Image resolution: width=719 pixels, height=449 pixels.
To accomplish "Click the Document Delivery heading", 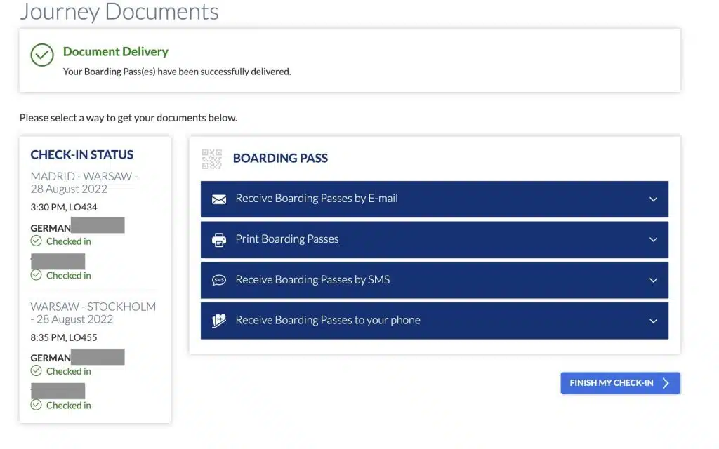I will 116,51.
